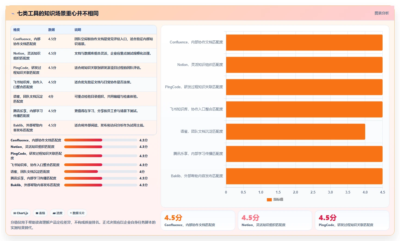This screenshot has width=400, height=241.
Task: Click table cell '语雀，团队文档沉淀匹配度'
Action: [28, 99]
